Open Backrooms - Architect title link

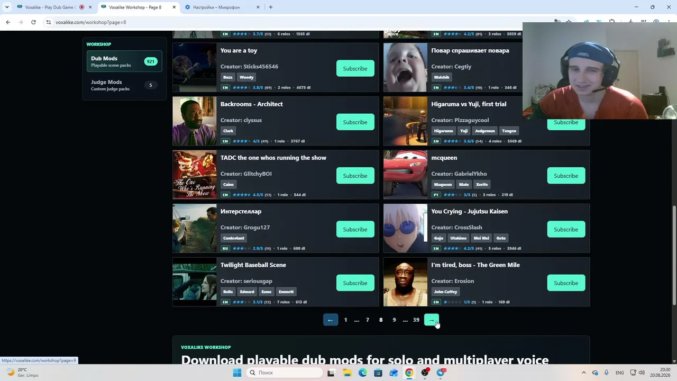coord(252,104)
